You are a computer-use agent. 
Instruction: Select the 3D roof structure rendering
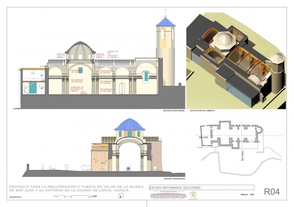(x=236, y=61)
